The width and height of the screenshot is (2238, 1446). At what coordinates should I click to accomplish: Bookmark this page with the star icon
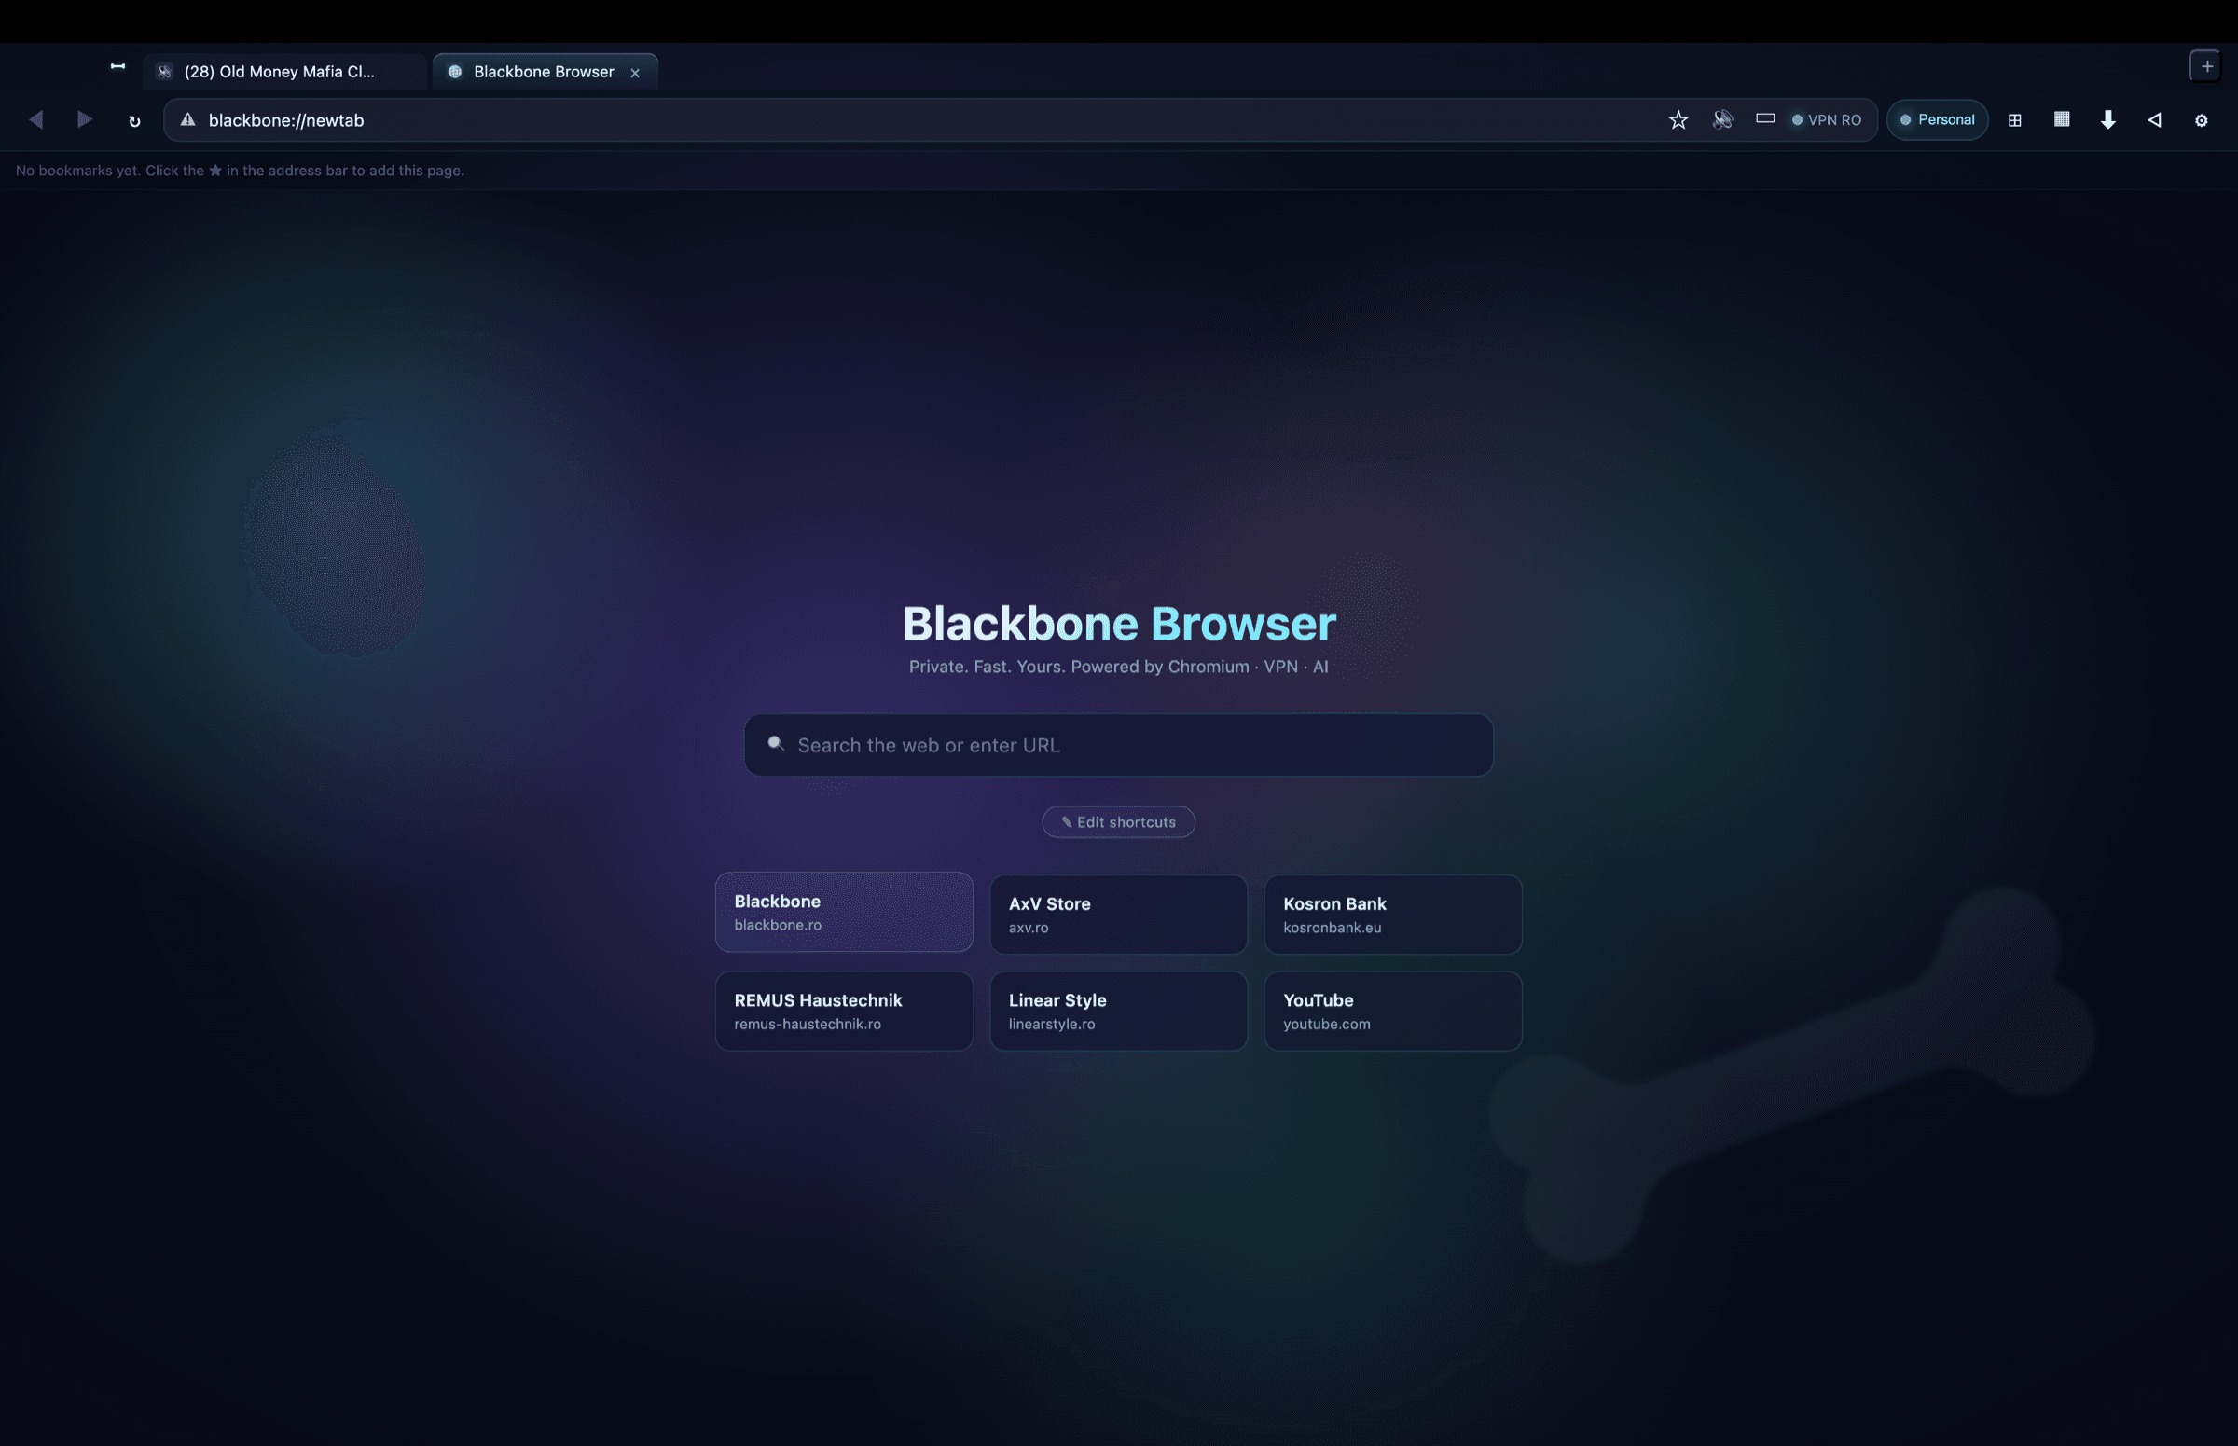point(1678,119)
